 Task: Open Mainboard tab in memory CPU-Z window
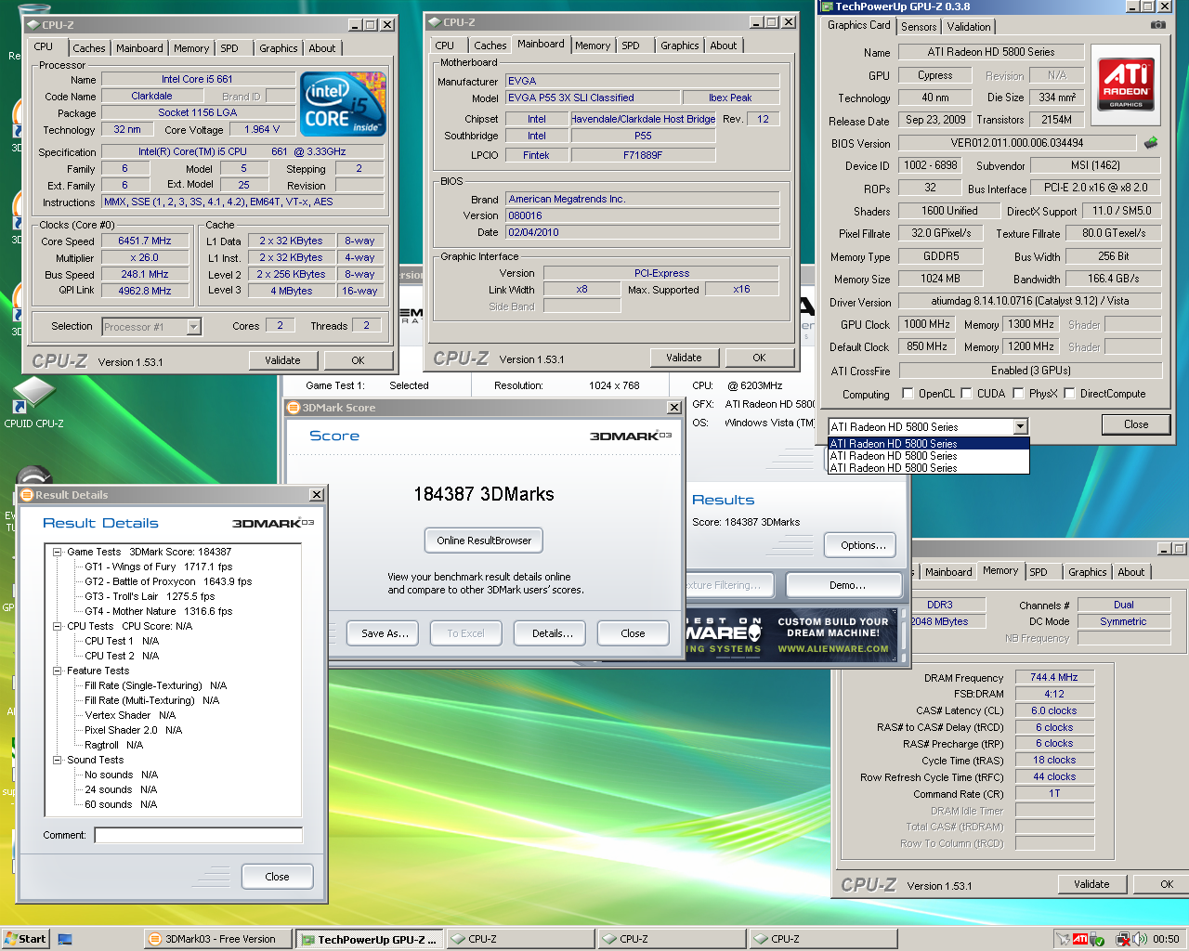[948, 572]
